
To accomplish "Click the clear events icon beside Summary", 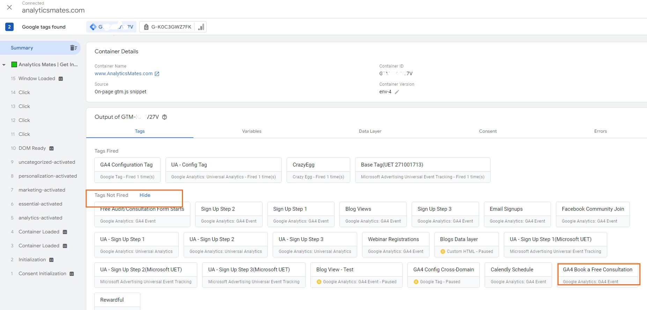I will click(x=73, y=48).
